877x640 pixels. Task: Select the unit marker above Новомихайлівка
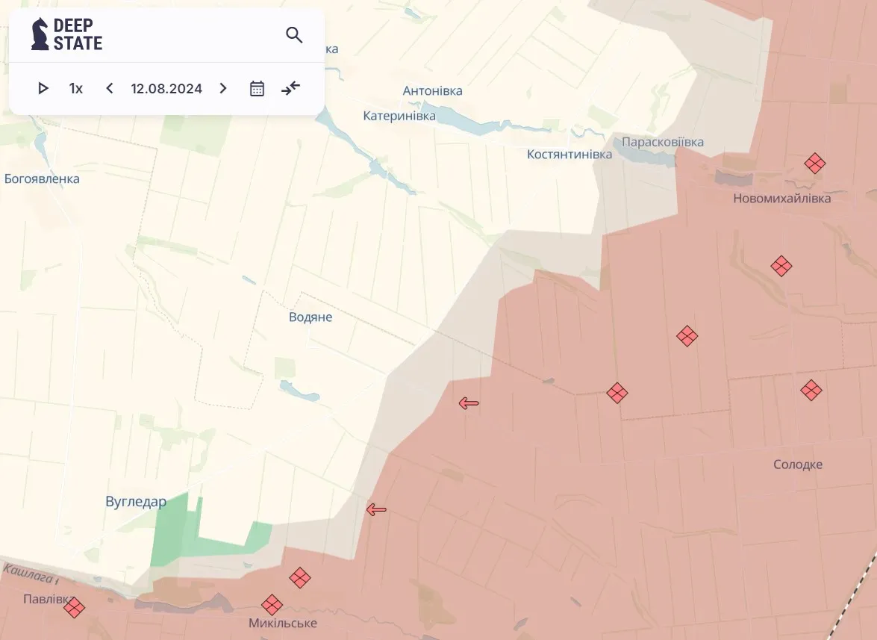click(814, 163)
